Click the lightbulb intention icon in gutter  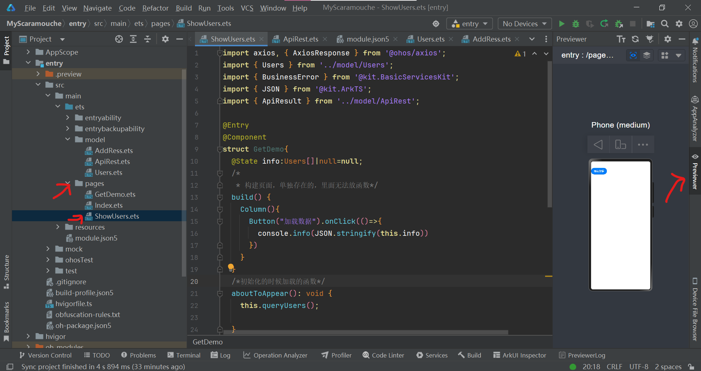click(x=231, y=268)
